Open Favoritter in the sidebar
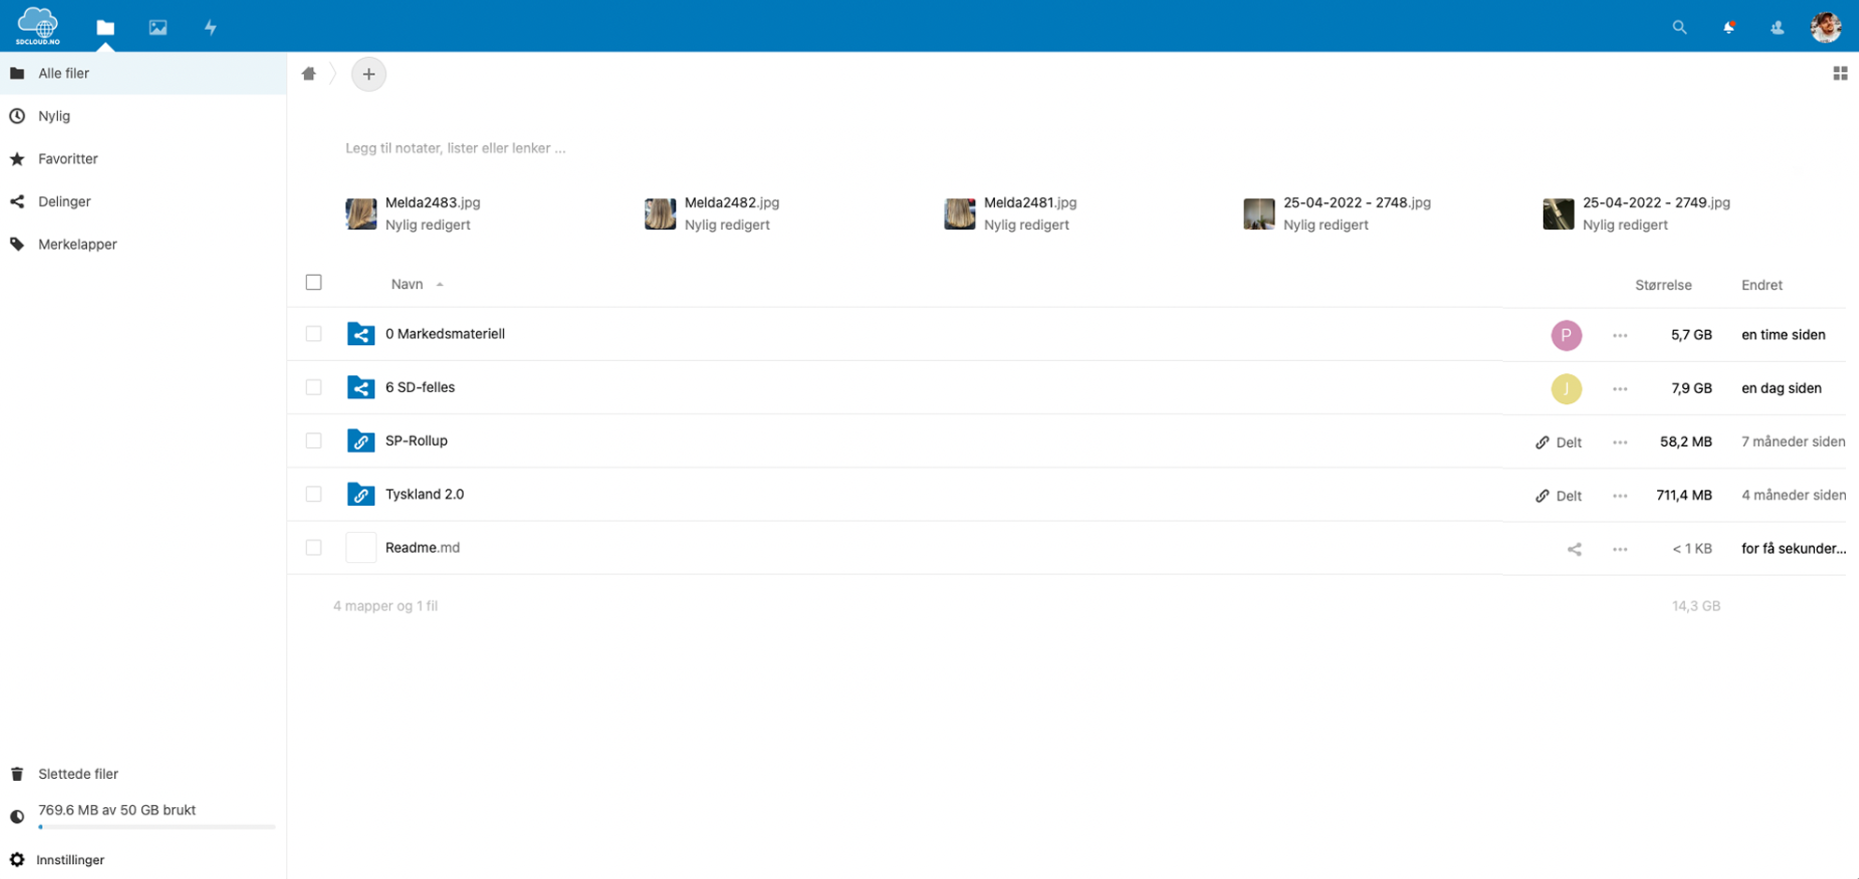This screenshot has width=1859, height=879. pos(67,159)
